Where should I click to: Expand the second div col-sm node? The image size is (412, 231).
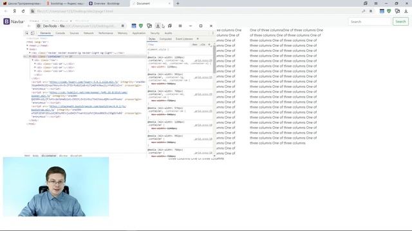(35, 67)
